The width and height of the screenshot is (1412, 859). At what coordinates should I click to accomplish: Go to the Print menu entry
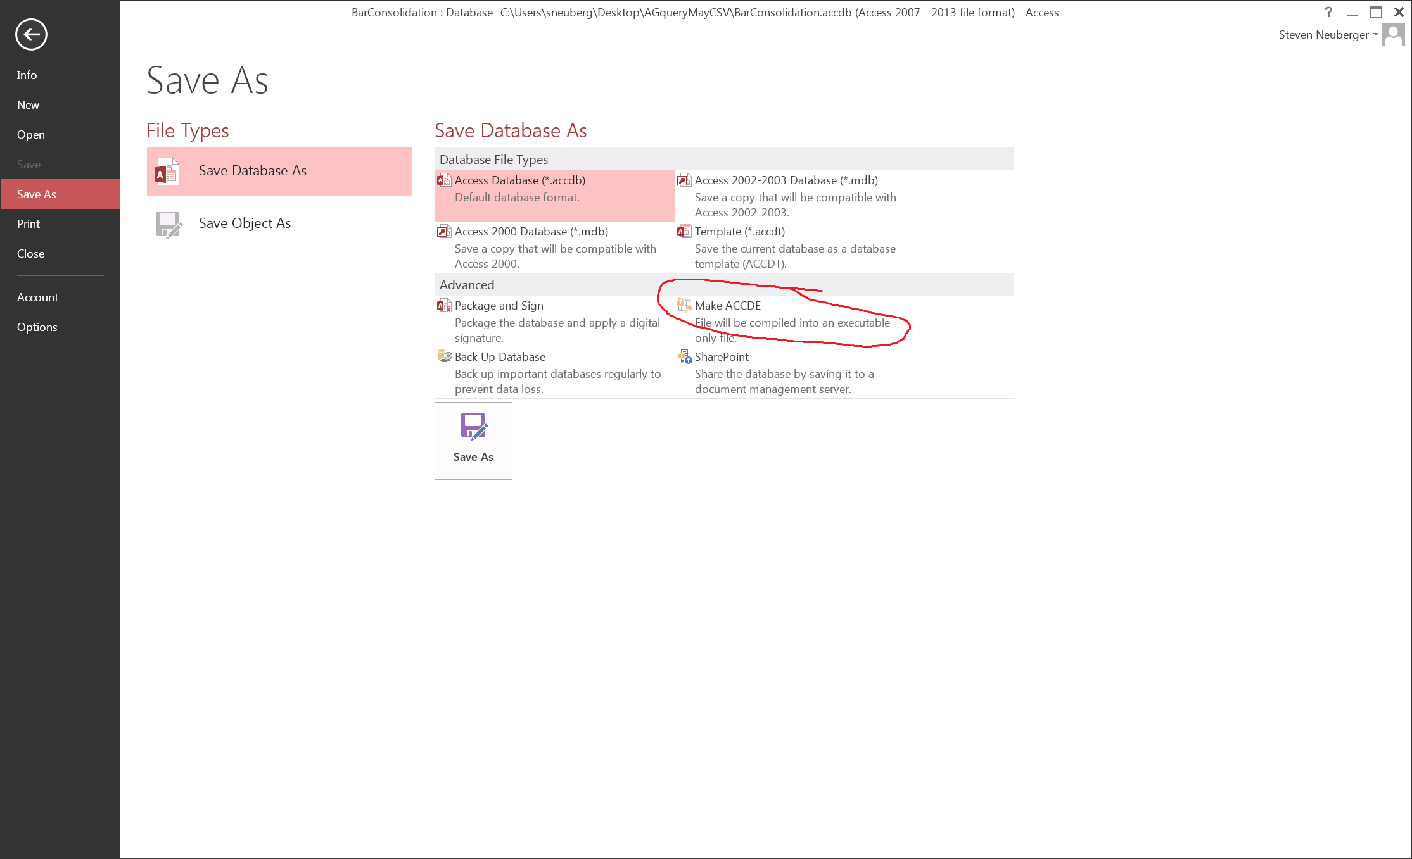[29, 224]
